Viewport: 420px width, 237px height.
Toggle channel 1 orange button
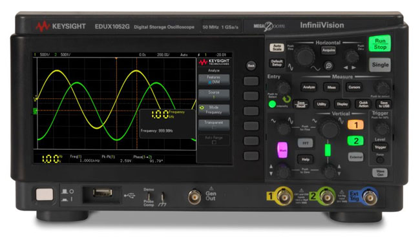pyautogui.click(x=356, y=125)
